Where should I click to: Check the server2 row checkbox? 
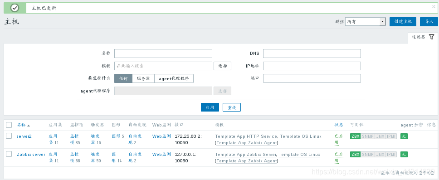9,136
